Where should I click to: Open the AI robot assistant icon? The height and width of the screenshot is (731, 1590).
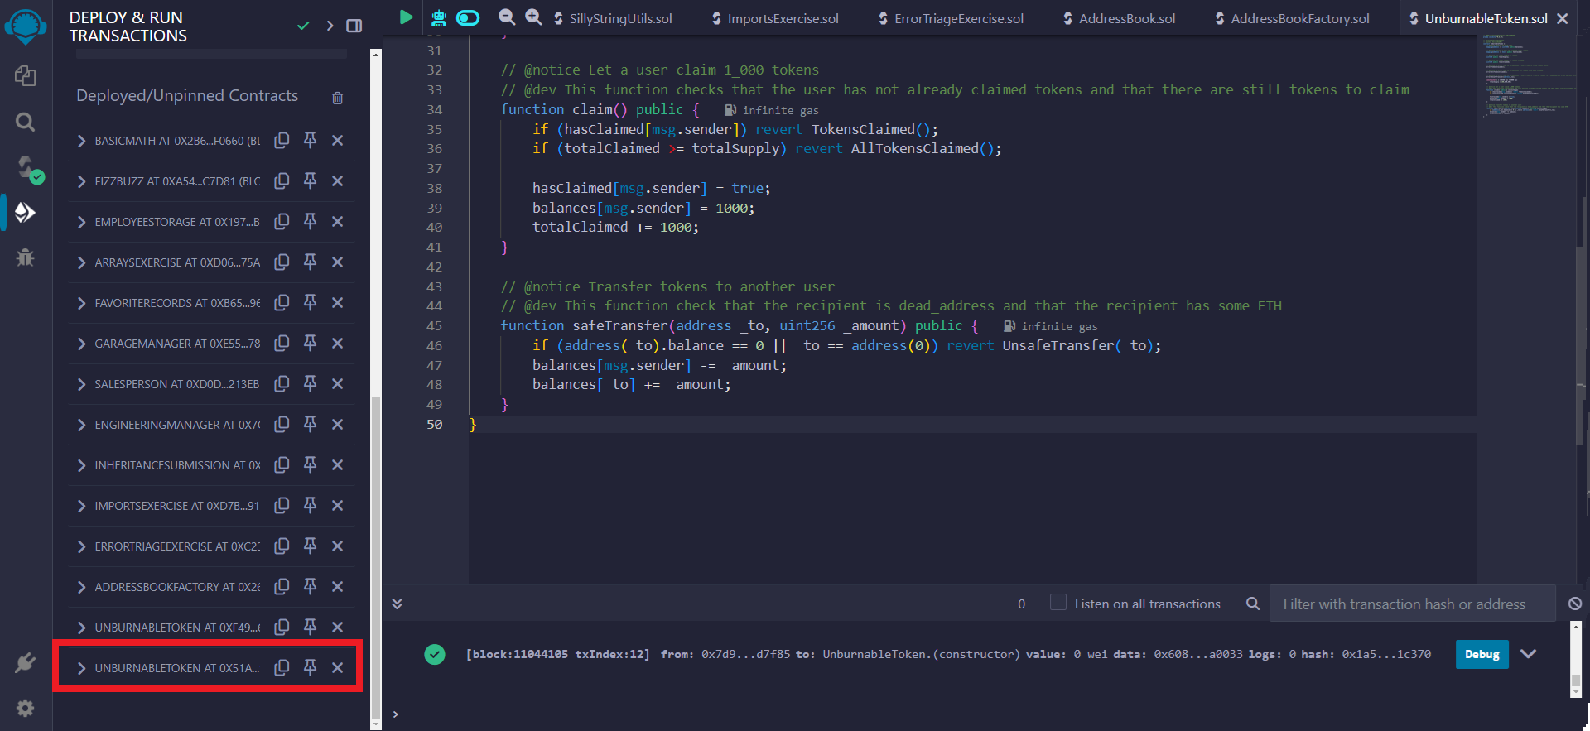coord(439,17)
